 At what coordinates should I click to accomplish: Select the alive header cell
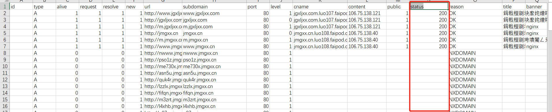tap(67, 7)
